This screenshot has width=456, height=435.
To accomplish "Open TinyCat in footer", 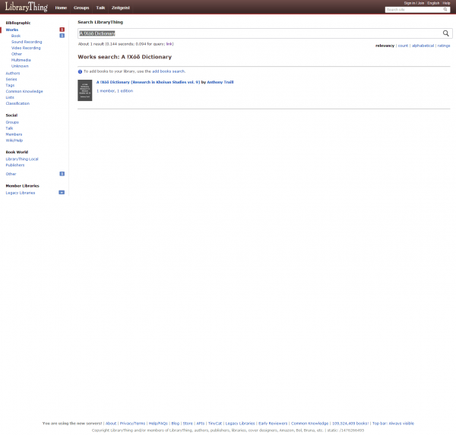I will coord(215,424).
